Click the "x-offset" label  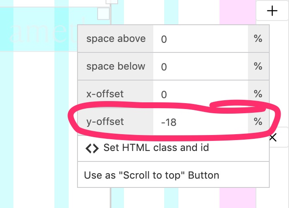click(105, 94)
